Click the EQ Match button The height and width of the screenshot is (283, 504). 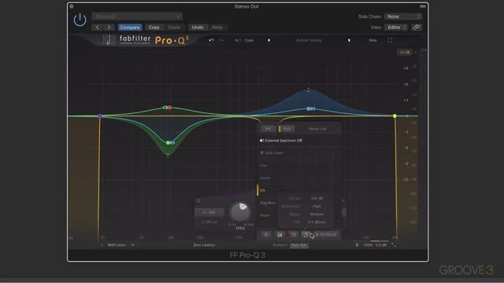click(326, 234)
